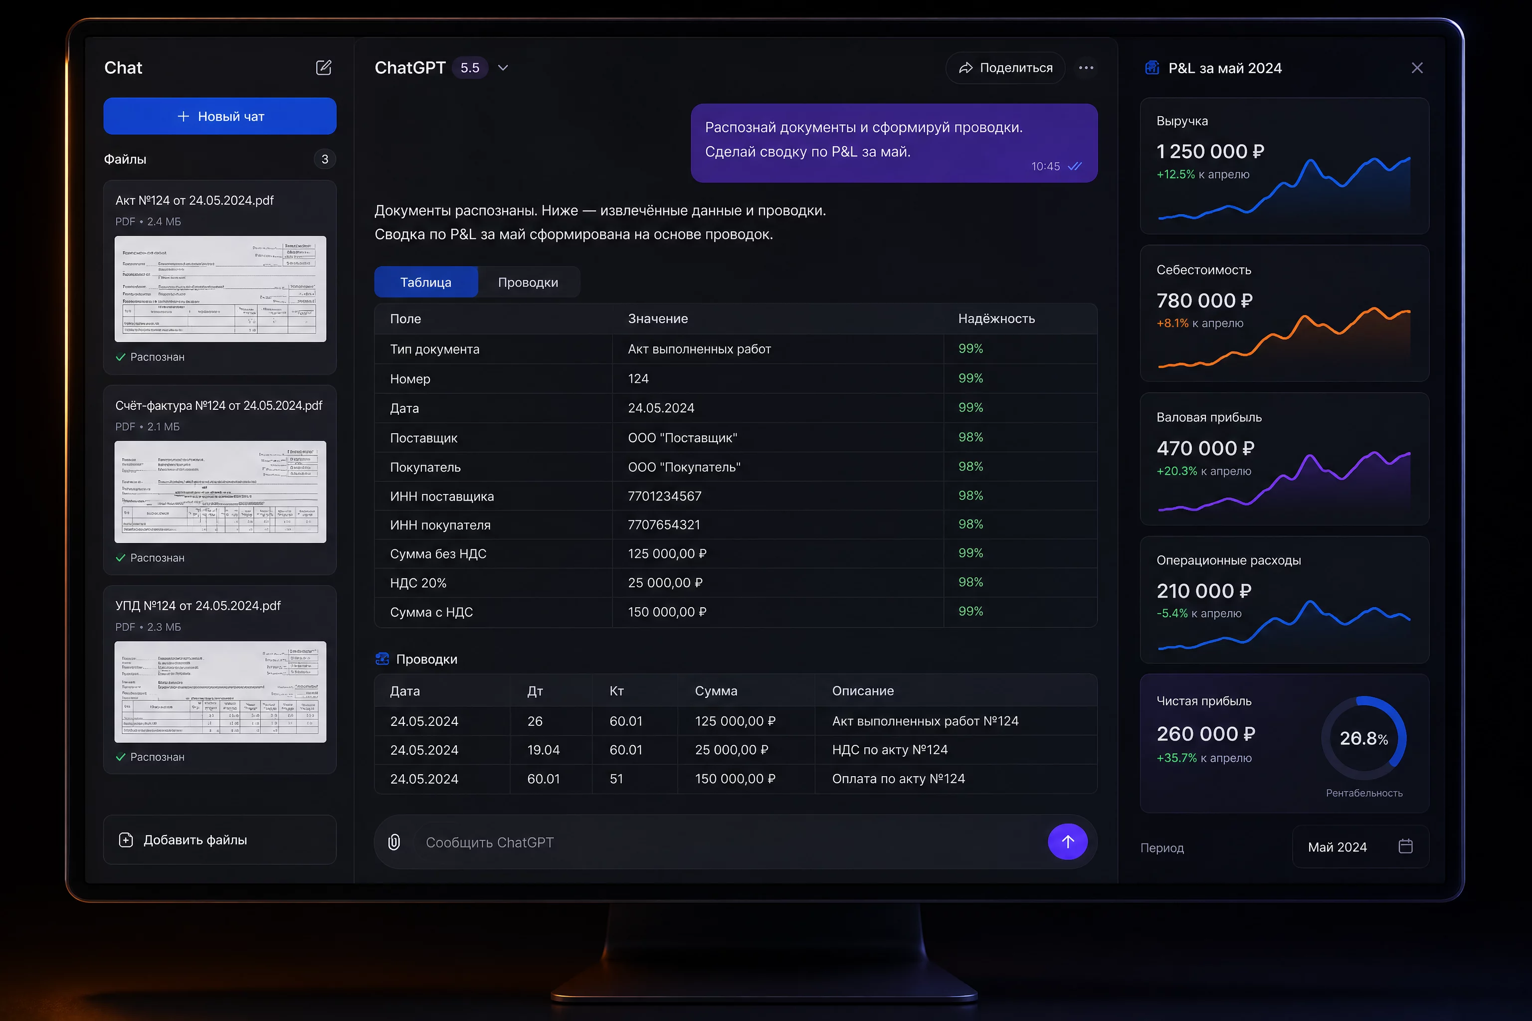Open the Счёт-фактура №124 PDF thumbnail
The width and height of the screenshot is (1532, 1021).
pyautogui.click(x=220, y=492)
